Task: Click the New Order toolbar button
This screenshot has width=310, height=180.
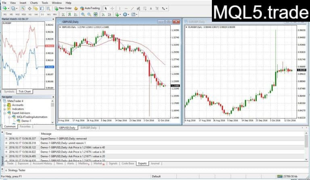Action: (63, 8)
